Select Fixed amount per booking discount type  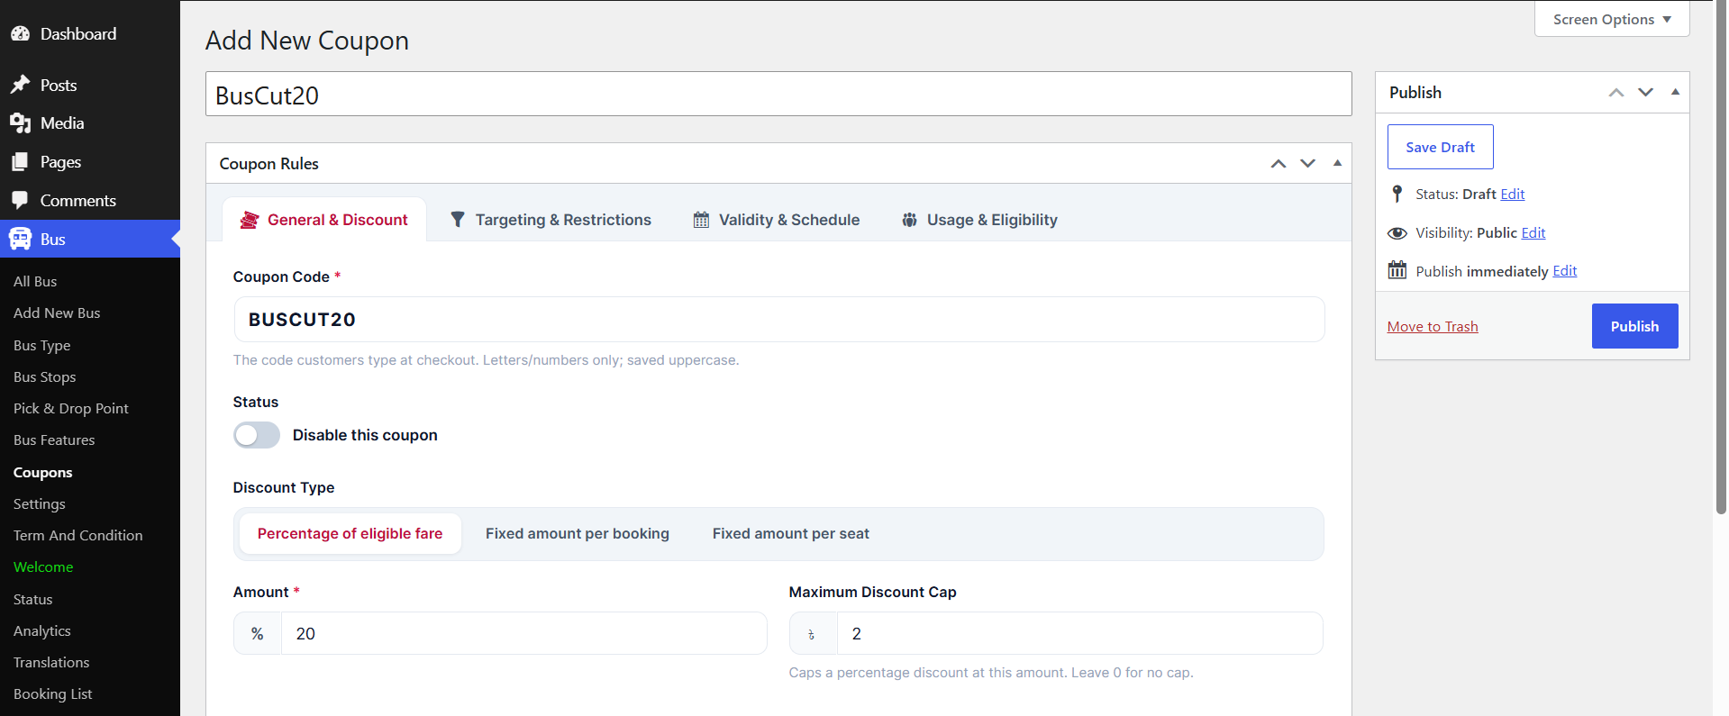pos(578,534)
